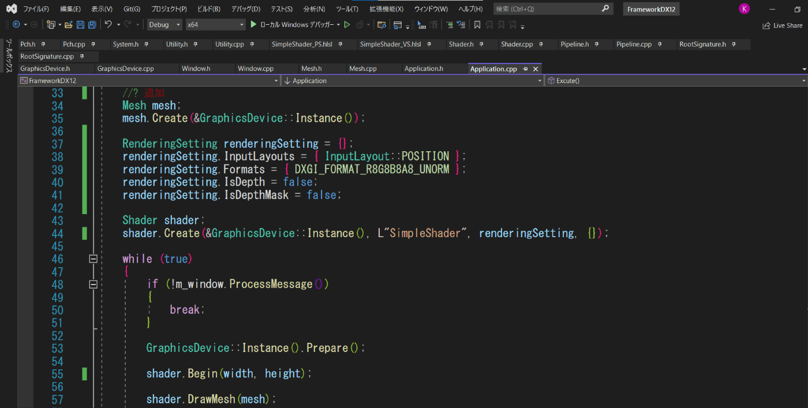Trigger Hot Reload with the flame icon

[360, 24]
